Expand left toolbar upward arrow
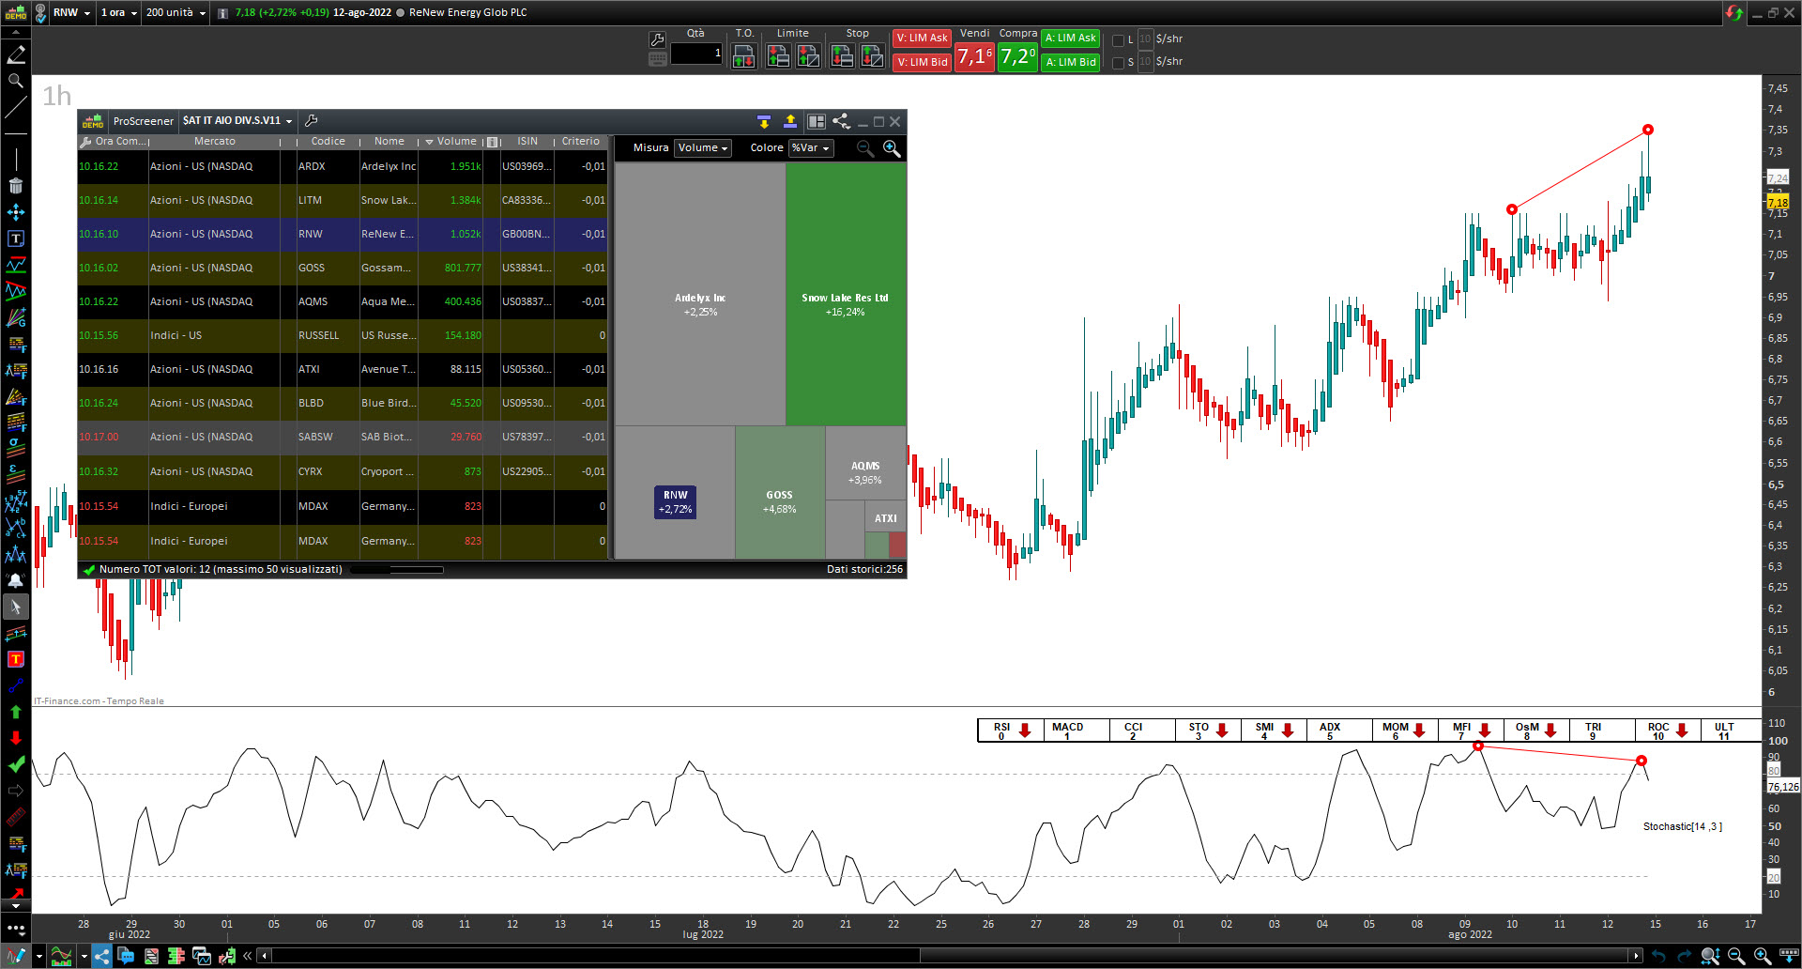Image resolution: width=1802 pixels, height=969 pixels. click(x=16, y=33)
